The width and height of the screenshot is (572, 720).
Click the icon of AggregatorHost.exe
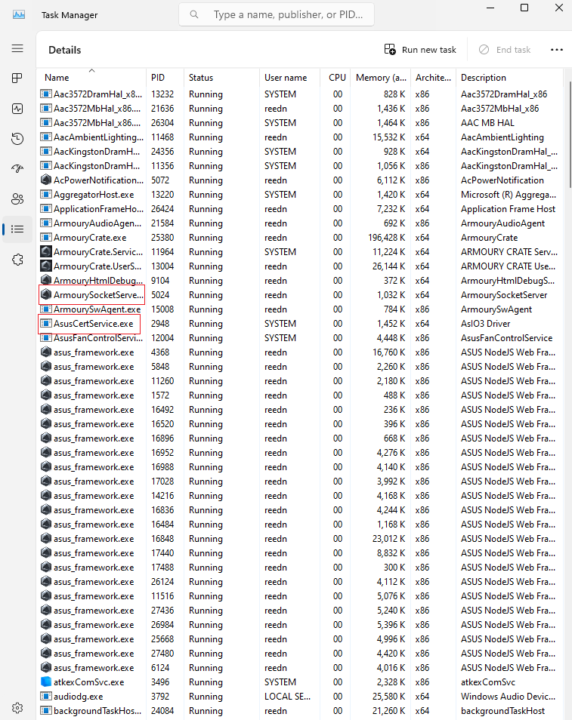coord(45,194)
